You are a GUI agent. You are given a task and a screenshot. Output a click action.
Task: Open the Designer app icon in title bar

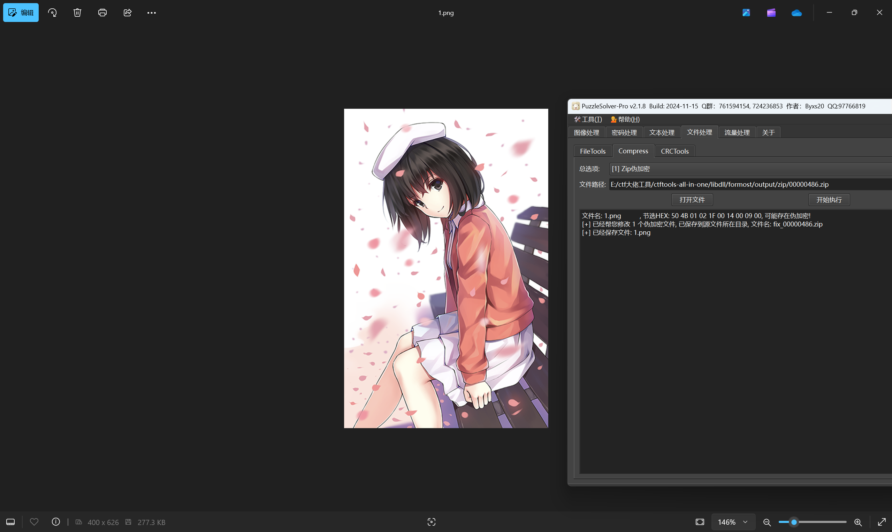click(x=746, y=13)
